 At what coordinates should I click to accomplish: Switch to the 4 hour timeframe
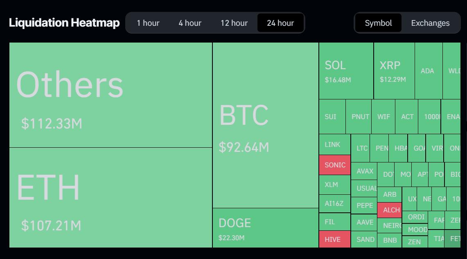pos(190,23)
